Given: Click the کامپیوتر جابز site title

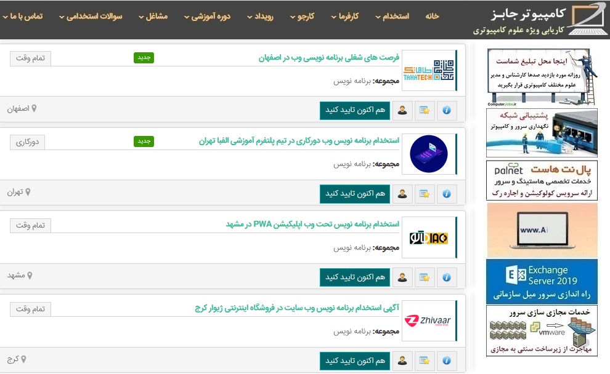Looking at the screenshot, I should tap(528, 14).
